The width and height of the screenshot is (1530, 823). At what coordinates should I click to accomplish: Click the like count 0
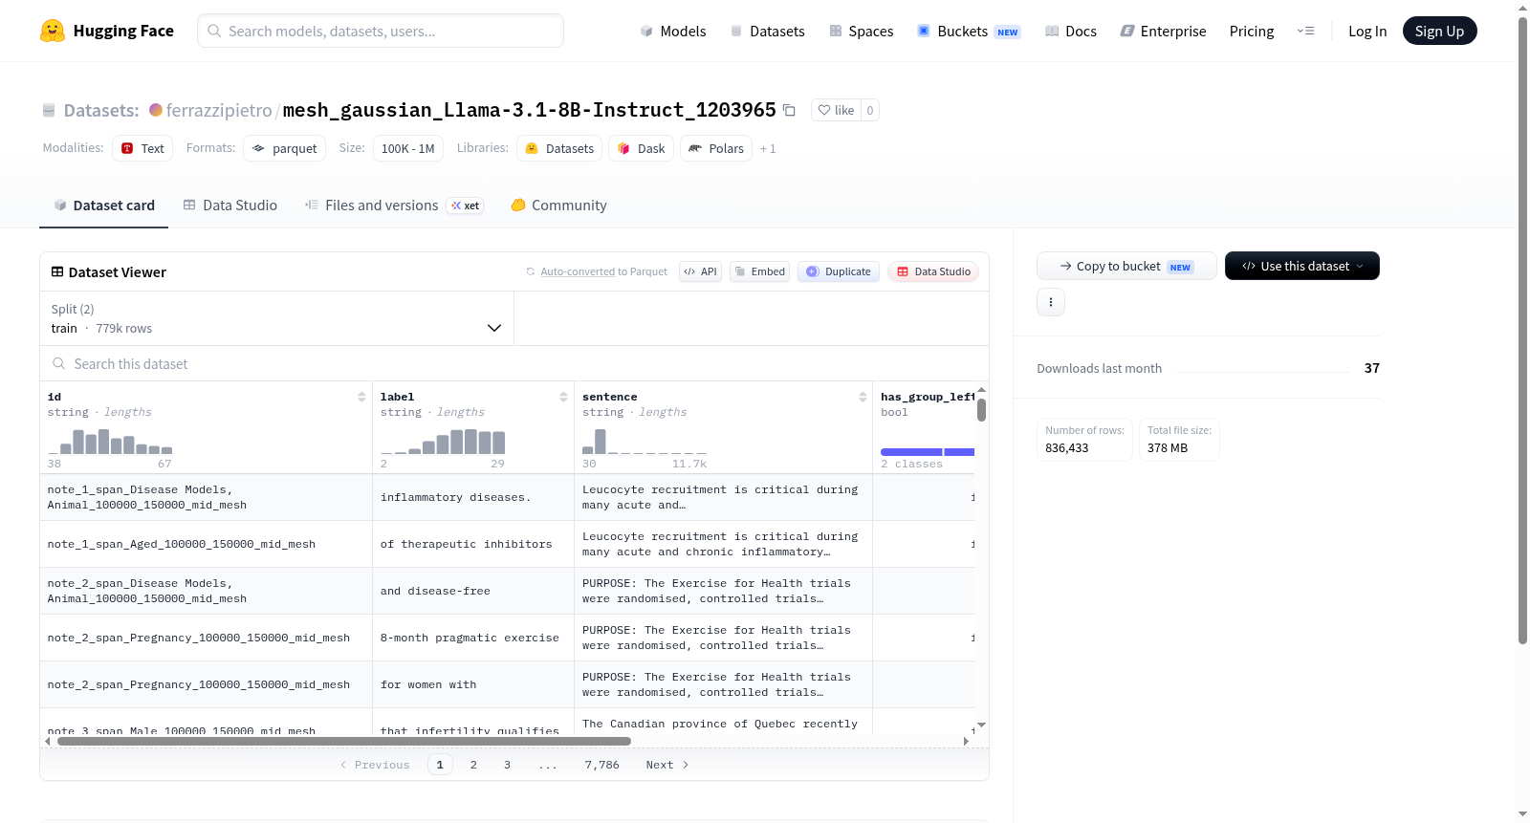(x=870, y=110)
